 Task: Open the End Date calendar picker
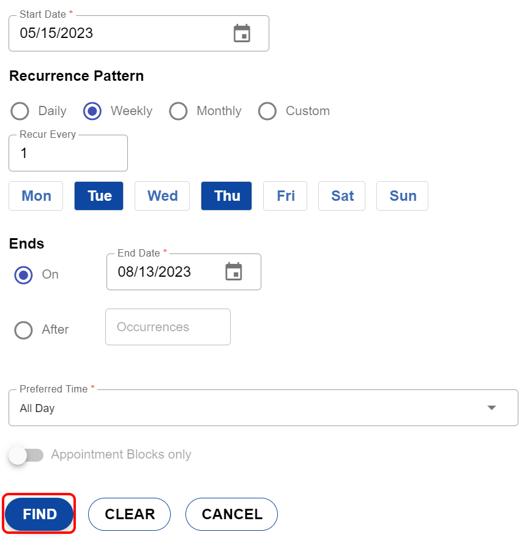[x=234, y=271]
